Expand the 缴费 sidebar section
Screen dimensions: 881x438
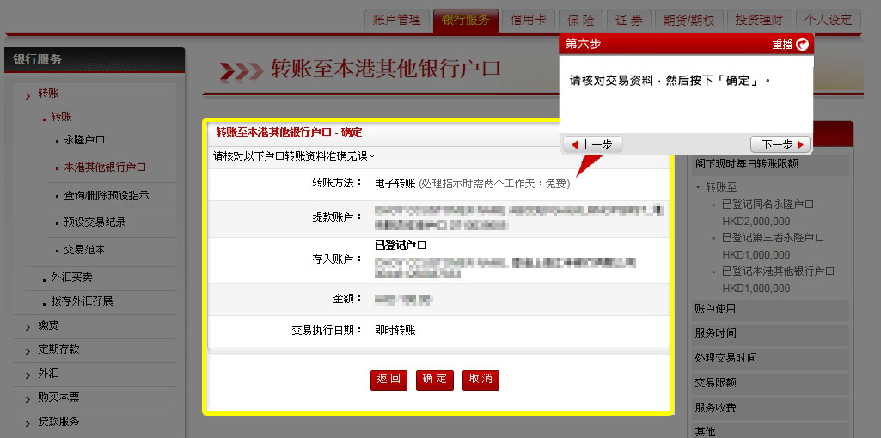click(x=48, y=325)
